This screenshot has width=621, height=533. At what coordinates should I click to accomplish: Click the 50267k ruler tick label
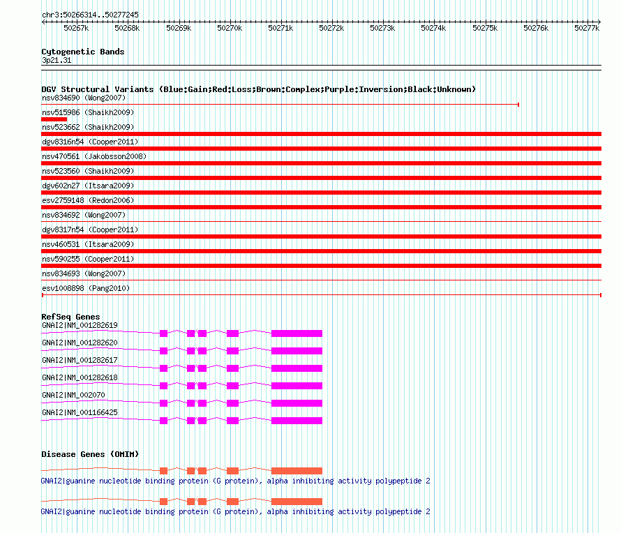pyautogui.click(x=76, y=28)
